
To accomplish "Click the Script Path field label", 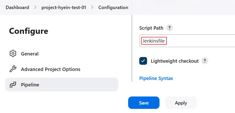I will [151, 28].
